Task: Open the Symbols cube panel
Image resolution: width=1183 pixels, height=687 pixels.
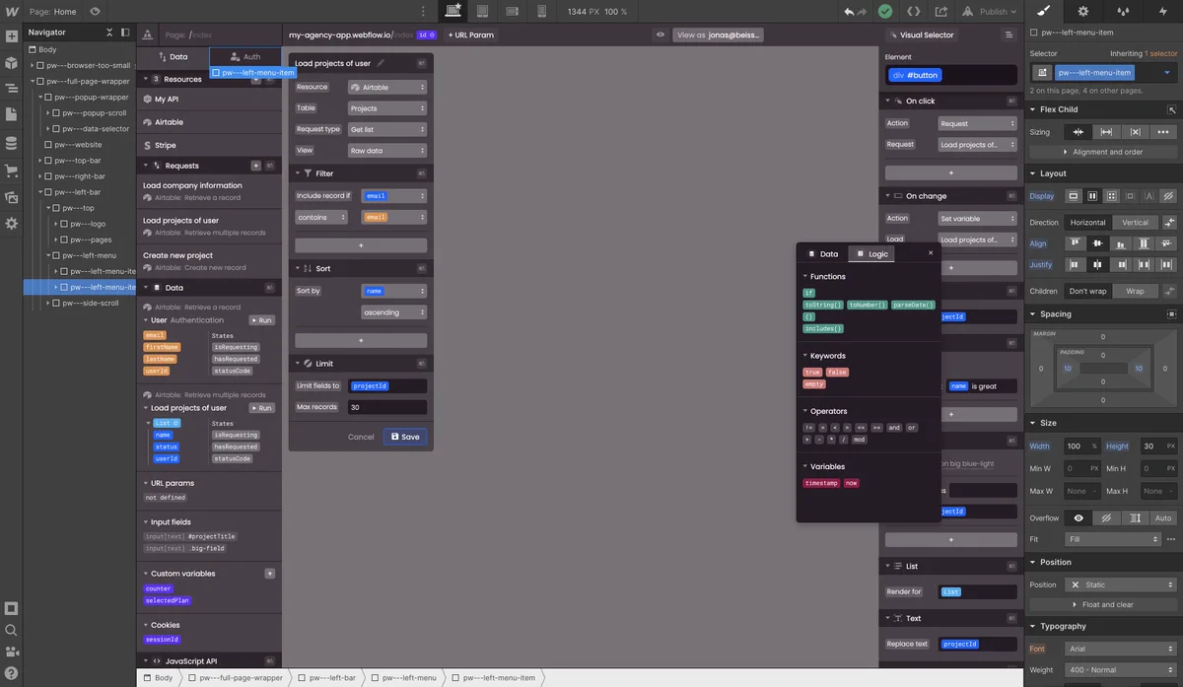Action: (x=12, y=62)
